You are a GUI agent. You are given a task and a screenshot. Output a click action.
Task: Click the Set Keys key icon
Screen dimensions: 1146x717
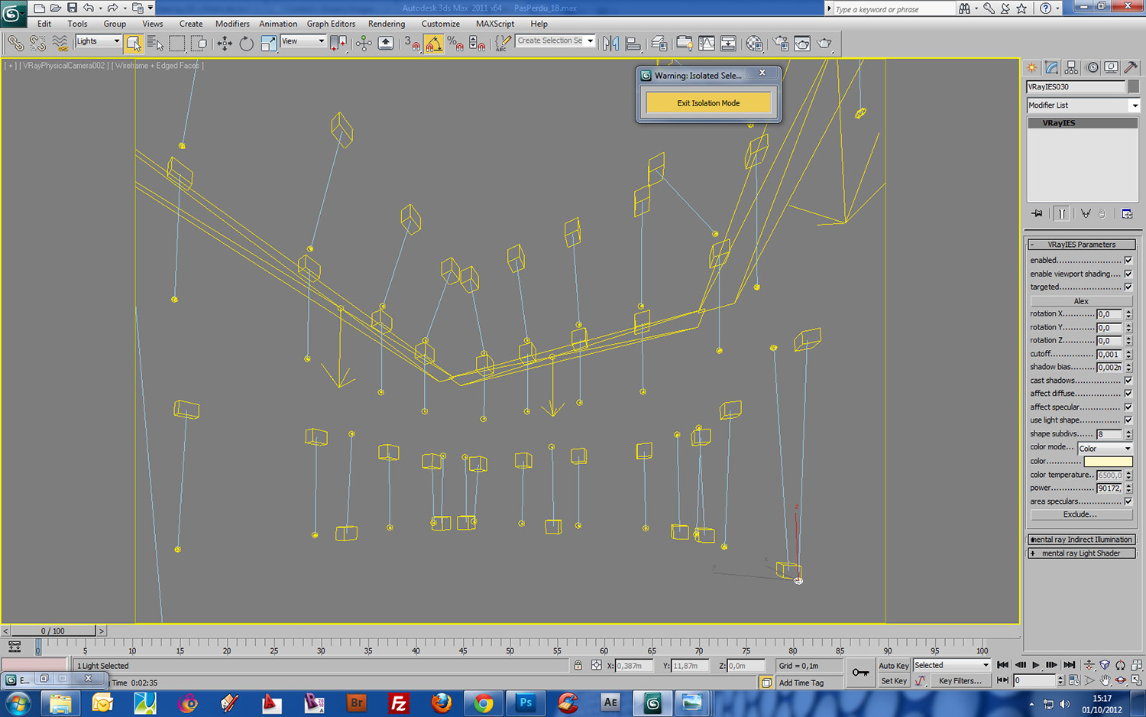click(x=861, y=673)
